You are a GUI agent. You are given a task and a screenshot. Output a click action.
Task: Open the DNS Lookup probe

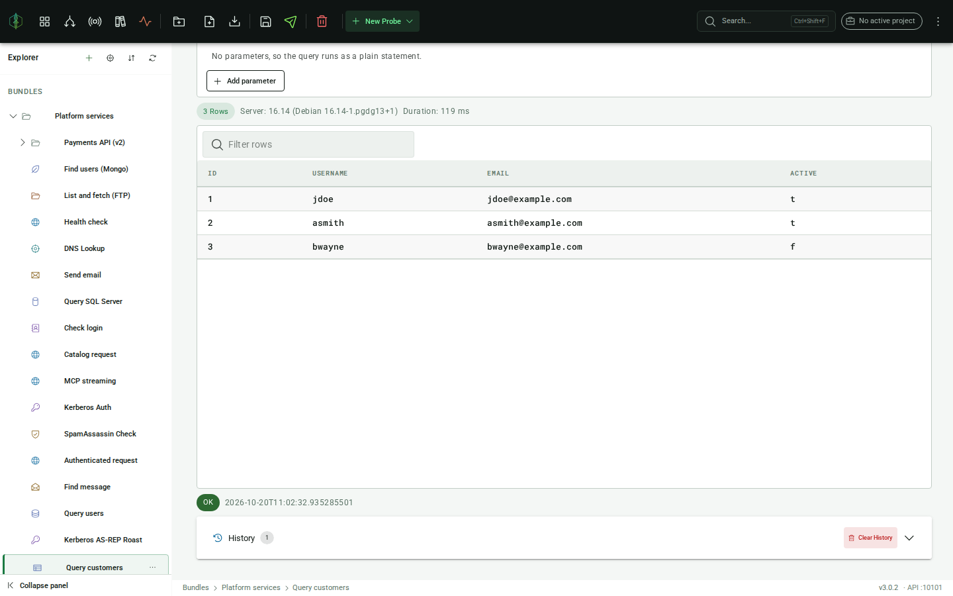[x=84, y=248]
